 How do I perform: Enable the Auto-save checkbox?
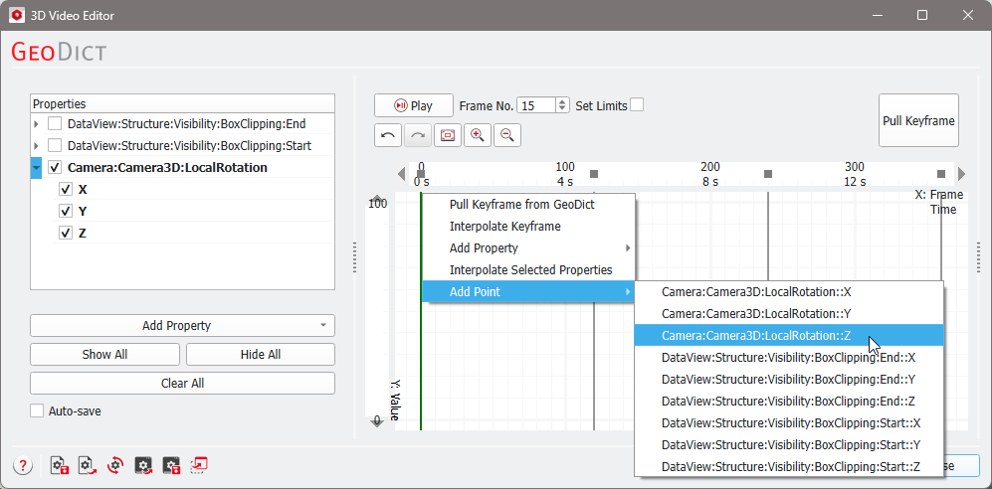[37, 411]
